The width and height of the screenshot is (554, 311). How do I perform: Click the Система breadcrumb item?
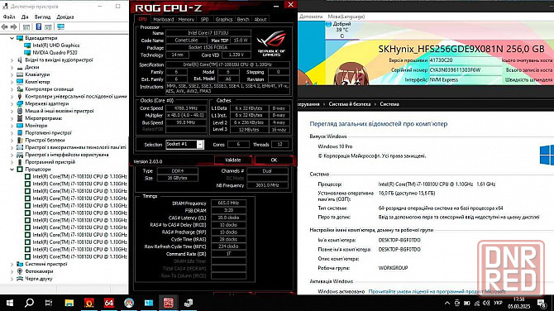coord(389,104)
